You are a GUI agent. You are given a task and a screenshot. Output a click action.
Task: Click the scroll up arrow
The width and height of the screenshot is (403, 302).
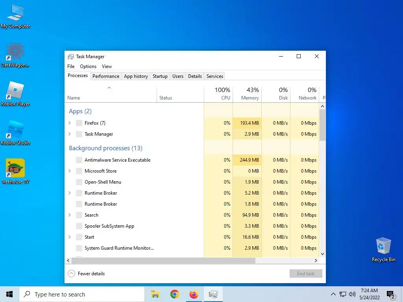click(323, 106)
